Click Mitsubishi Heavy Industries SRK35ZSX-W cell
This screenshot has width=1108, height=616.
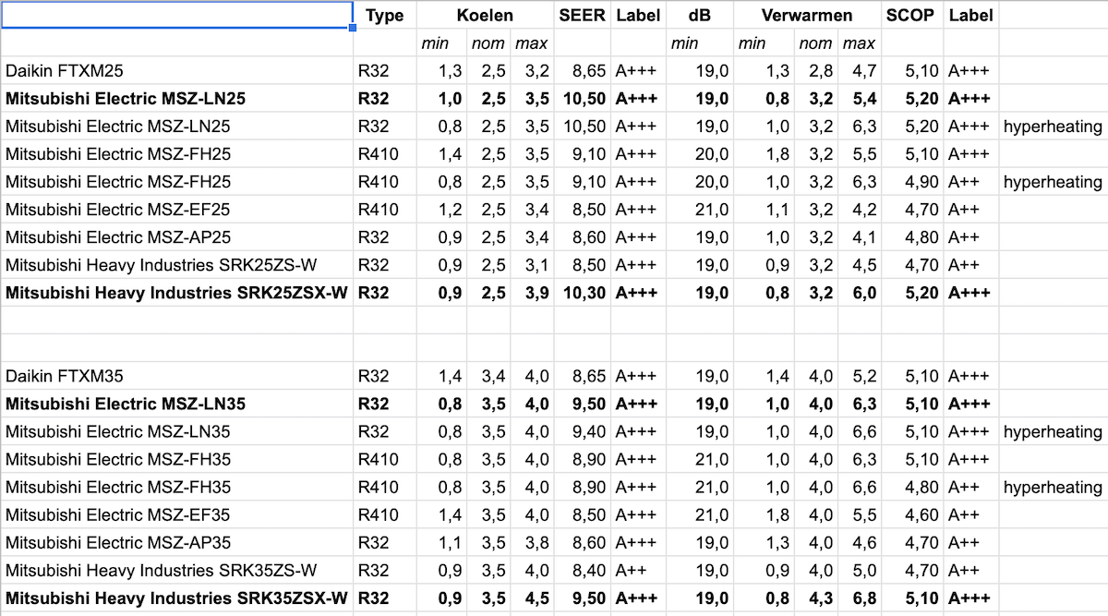pos(176,598)
